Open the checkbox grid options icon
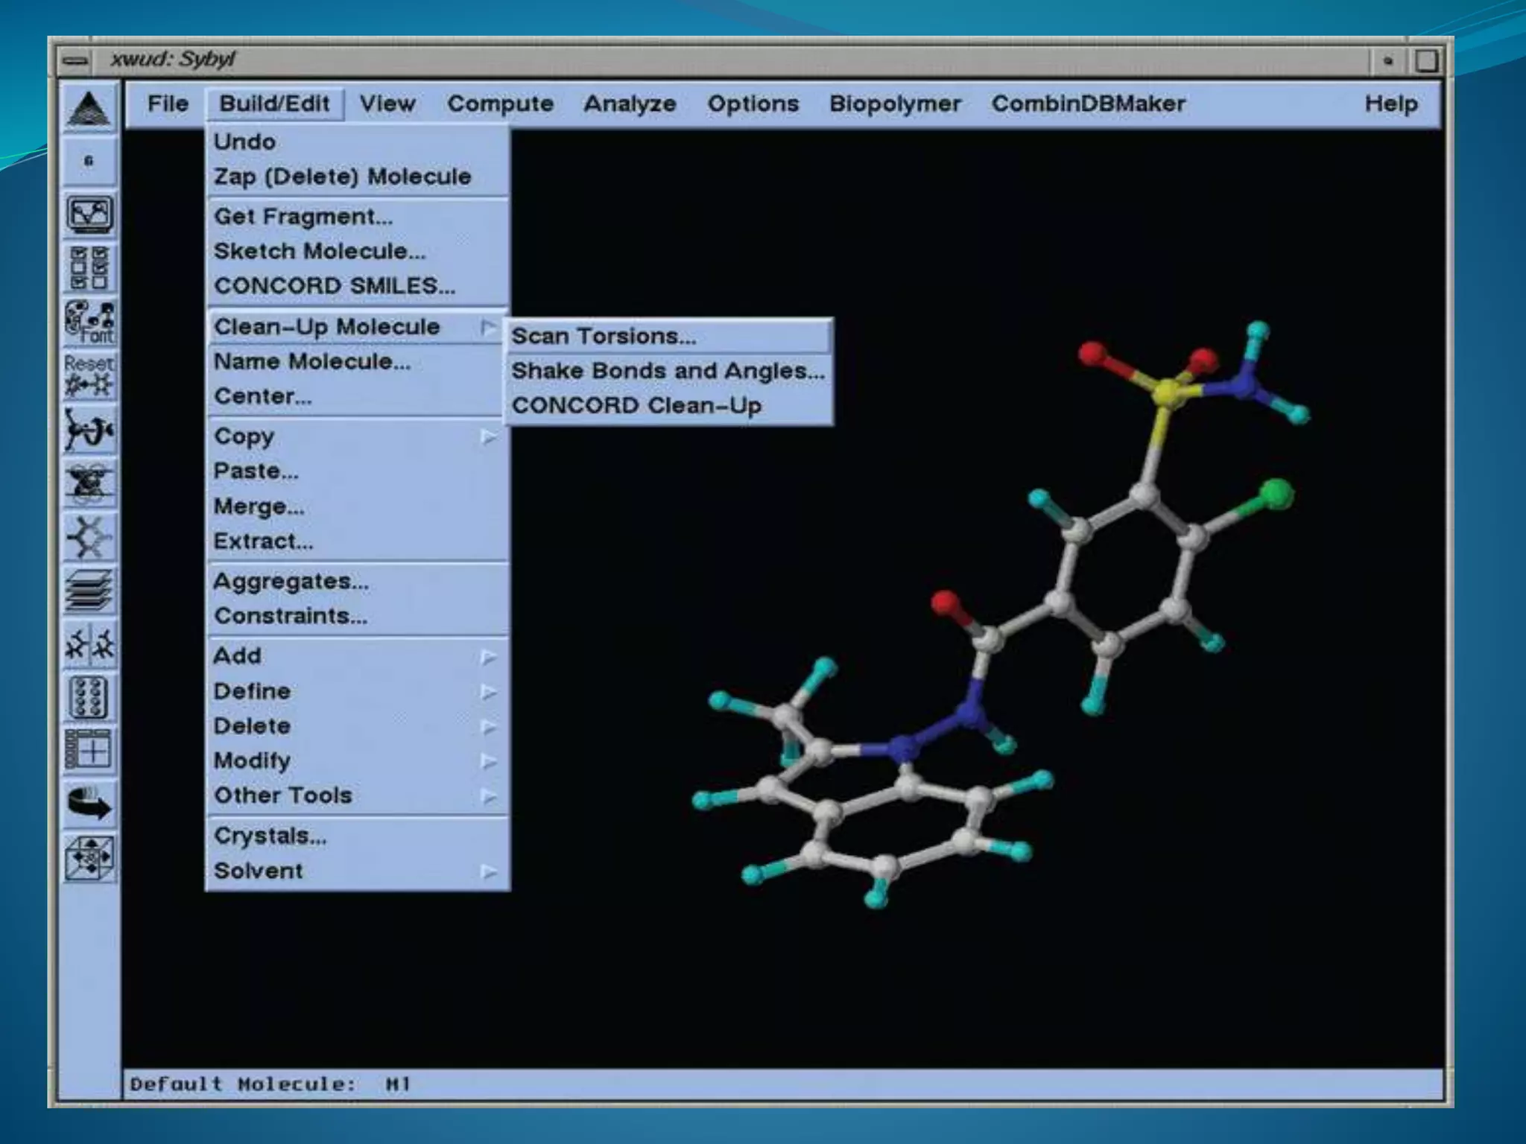The image size is (1526, 1144). [x=89, y=268]
